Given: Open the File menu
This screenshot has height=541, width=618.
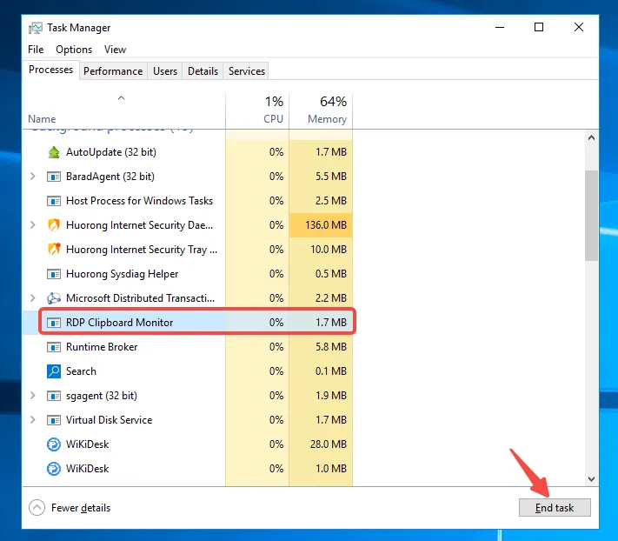Looking at the screenshot, I should pos(36,50).
